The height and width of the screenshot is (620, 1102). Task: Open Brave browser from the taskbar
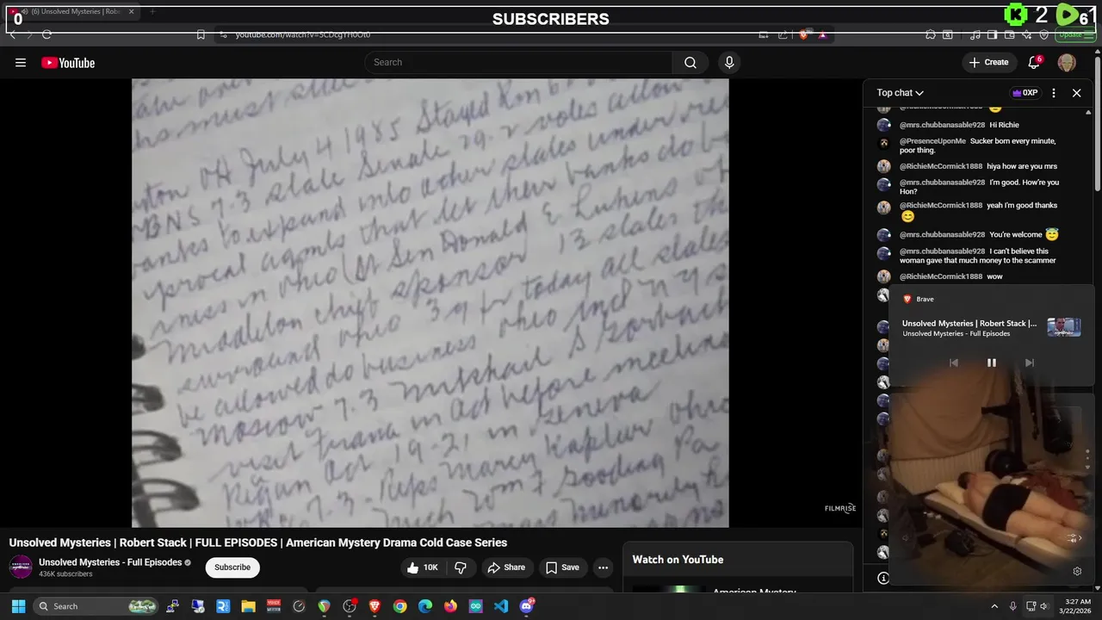tap(375, 606)
